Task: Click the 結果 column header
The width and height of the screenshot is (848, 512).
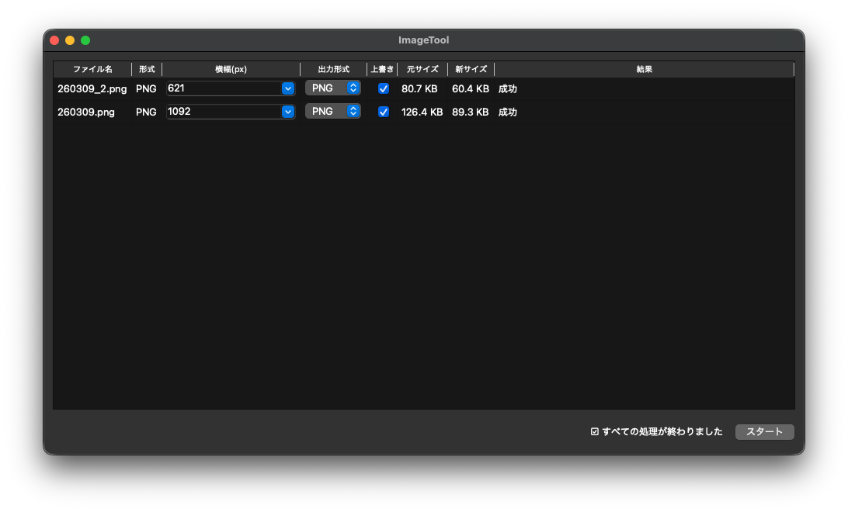Action: click(644, 69)
